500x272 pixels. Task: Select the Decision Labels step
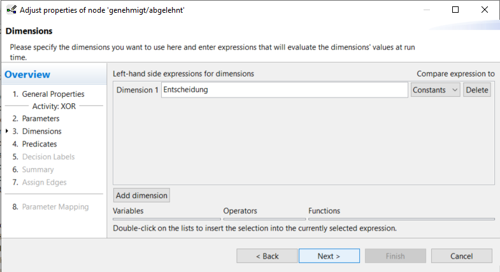click(x=48, y=157)
